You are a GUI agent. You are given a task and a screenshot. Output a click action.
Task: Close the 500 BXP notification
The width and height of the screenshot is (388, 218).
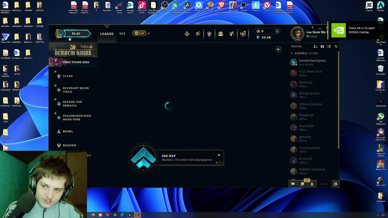219,155
